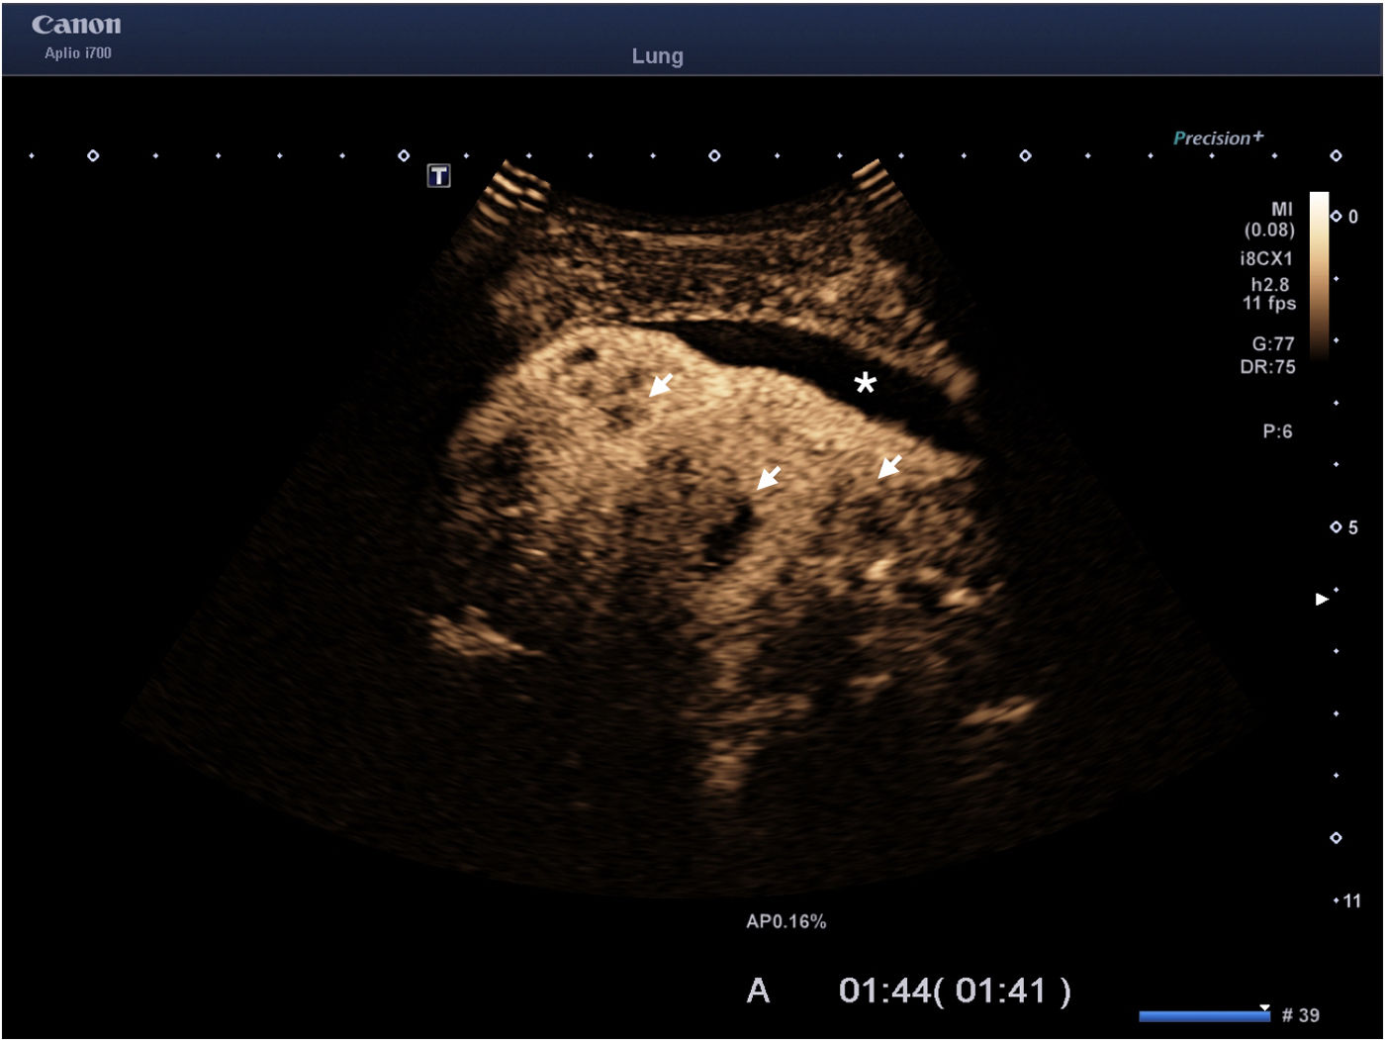Click the Canon logo
1385x1040 pixels.
(76, 25)
